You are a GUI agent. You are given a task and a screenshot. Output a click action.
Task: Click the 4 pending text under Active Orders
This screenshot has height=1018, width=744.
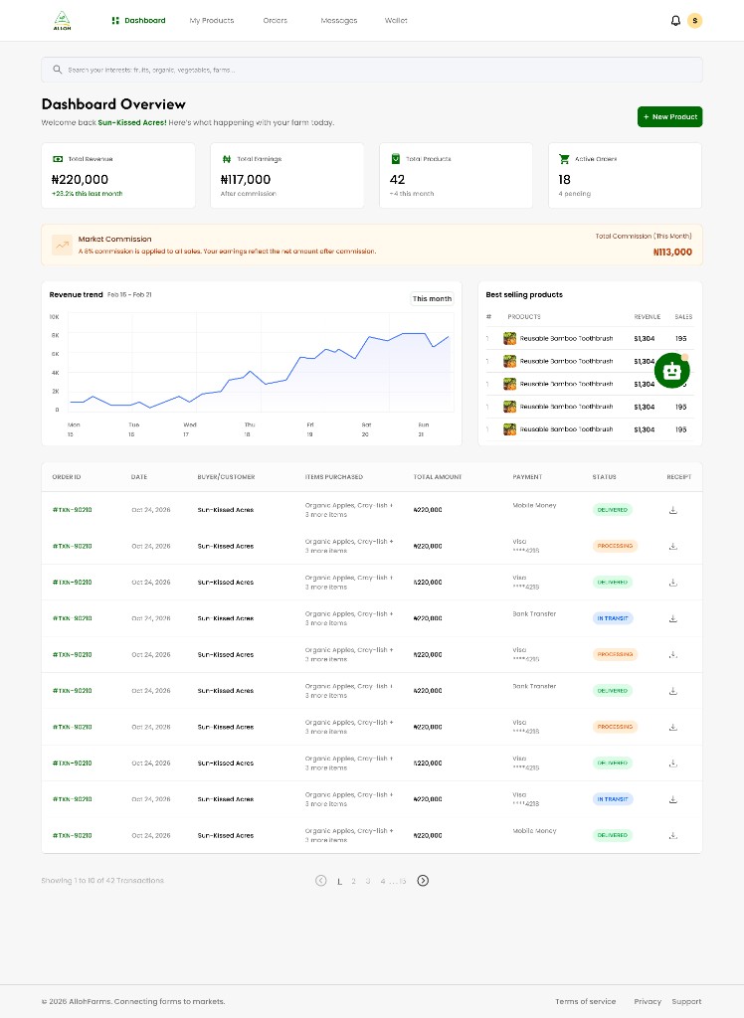[574, 194]
